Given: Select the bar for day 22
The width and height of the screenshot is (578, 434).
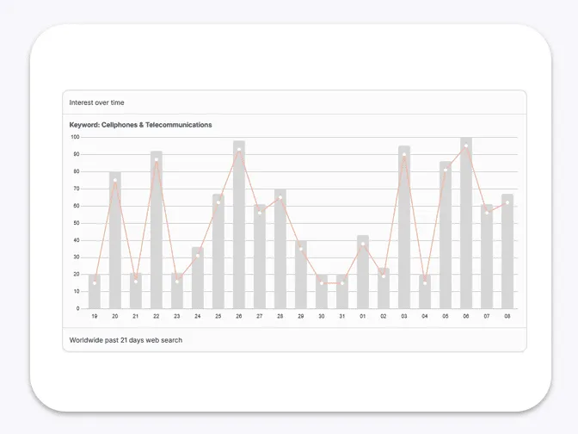Looking at the screenshot, I should (157, 231).
